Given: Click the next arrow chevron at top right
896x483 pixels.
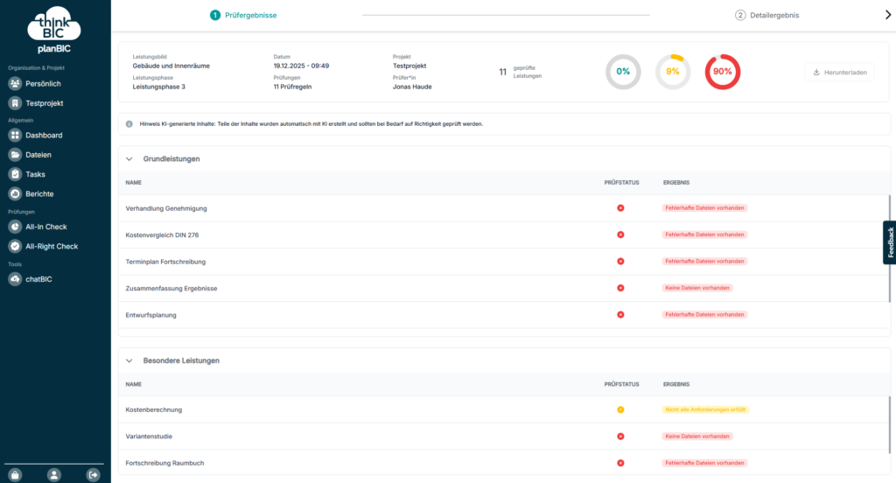Looking at the screenshot, I should (x=888, y=15).
